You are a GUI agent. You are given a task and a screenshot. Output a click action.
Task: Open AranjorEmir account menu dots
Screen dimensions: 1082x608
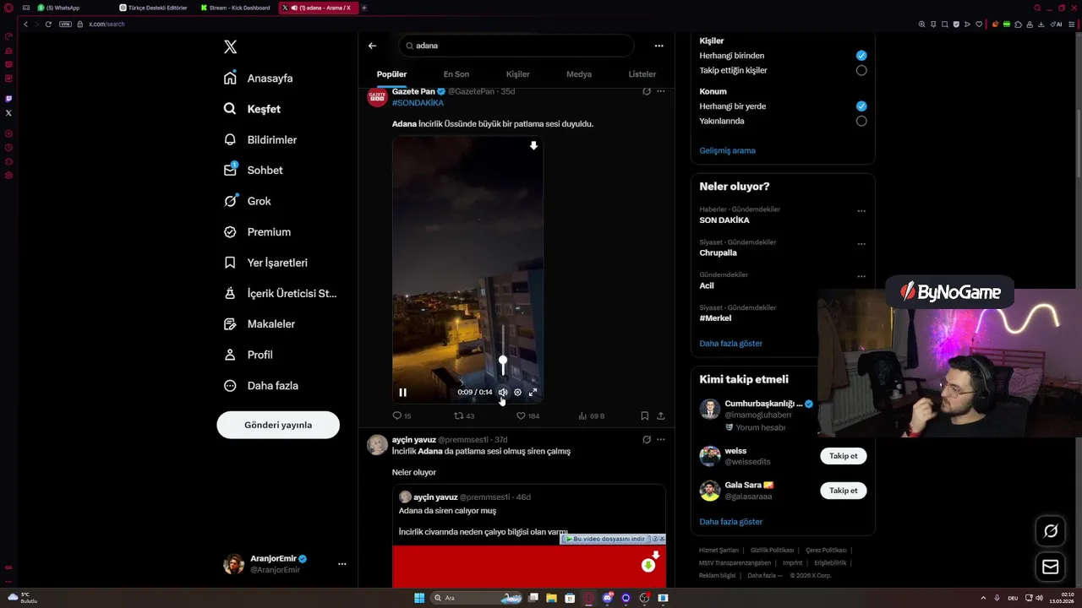click(x=342, y=564)
